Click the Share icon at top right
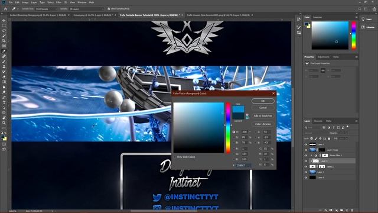The width and height of the screenshot is (378, 213). point(374,9)
